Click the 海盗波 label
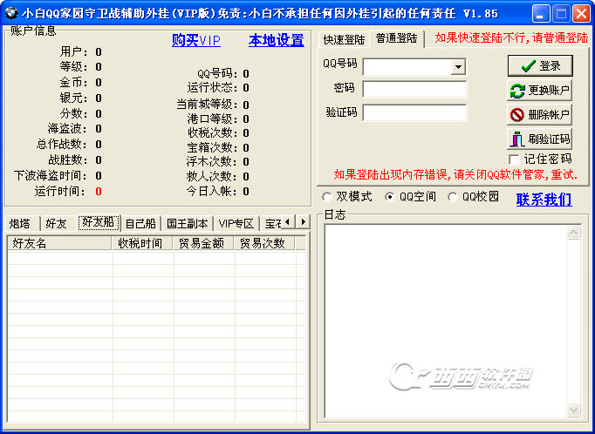595x434 pixels. pyautogui.click(x=67, y=128)
